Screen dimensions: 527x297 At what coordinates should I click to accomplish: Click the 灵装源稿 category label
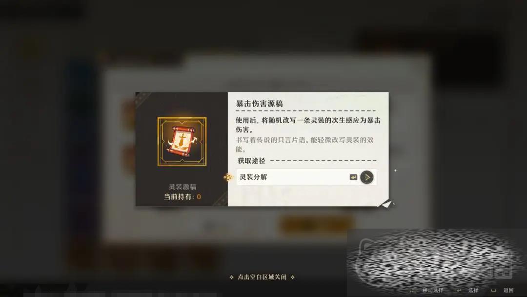point(182,187)
